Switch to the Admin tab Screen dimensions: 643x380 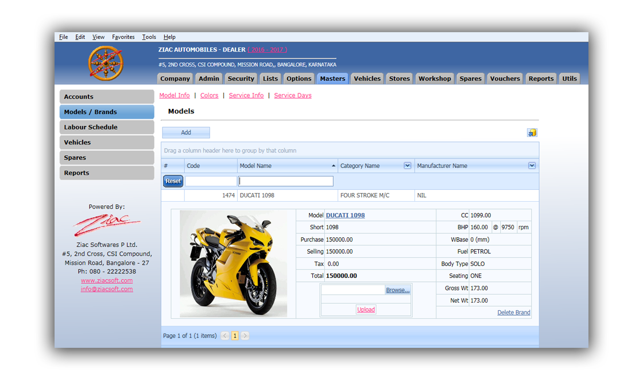point(209,79)
